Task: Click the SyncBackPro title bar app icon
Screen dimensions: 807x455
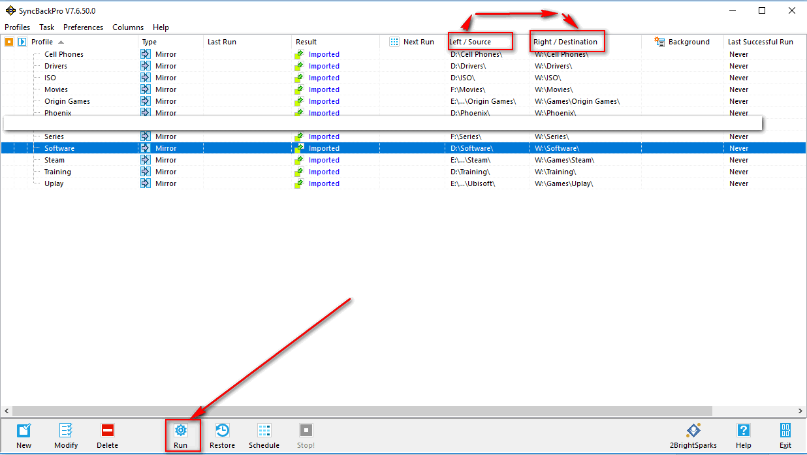Action: [10, 10]
